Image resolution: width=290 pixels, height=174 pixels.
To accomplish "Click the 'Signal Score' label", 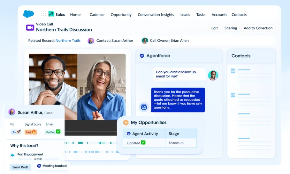I will [33, 124].
